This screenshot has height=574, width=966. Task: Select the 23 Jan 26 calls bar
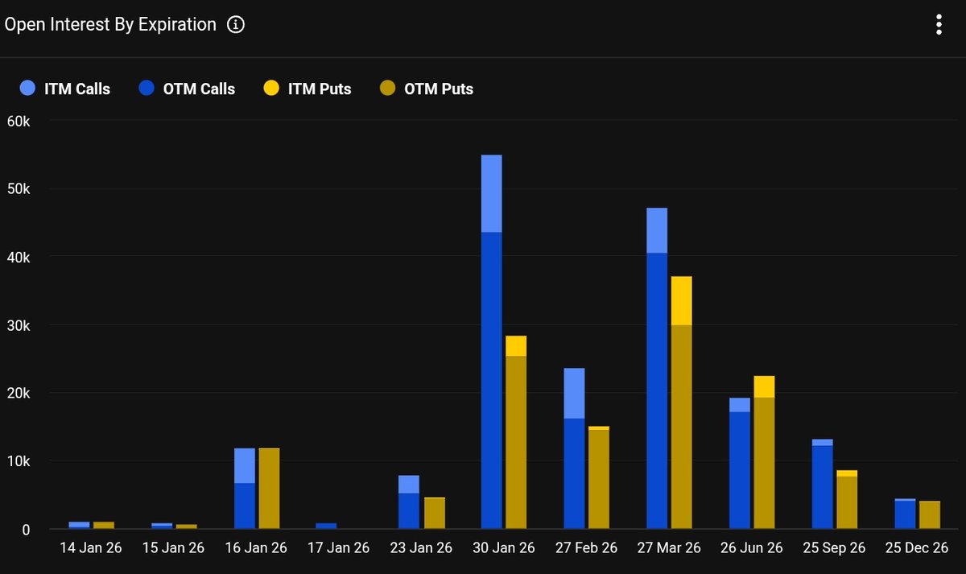click(409, 502)
